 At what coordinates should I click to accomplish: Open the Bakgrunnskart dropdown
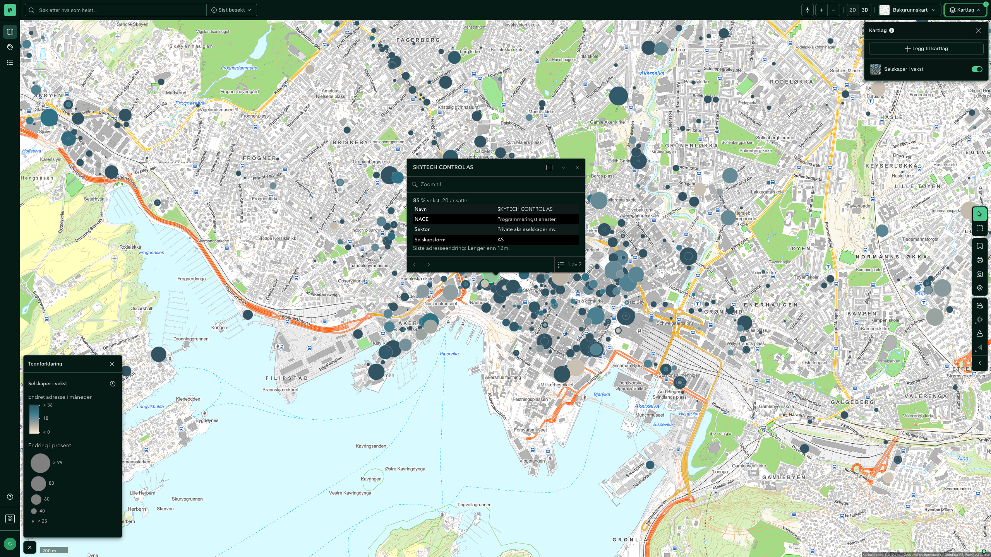click(x=909, y=10)
